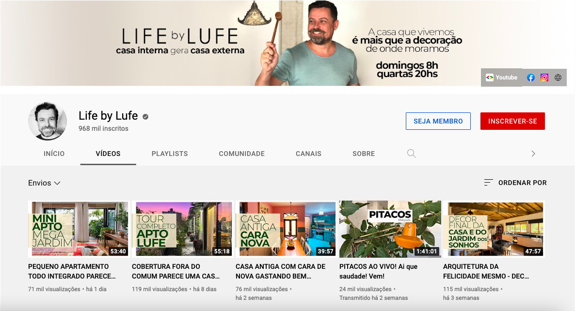The height and width of the screenshot is (311, 575).
Task: Open the Mini Apto Mega Jardim thumbnail
Action: click(x=79, y=229)
